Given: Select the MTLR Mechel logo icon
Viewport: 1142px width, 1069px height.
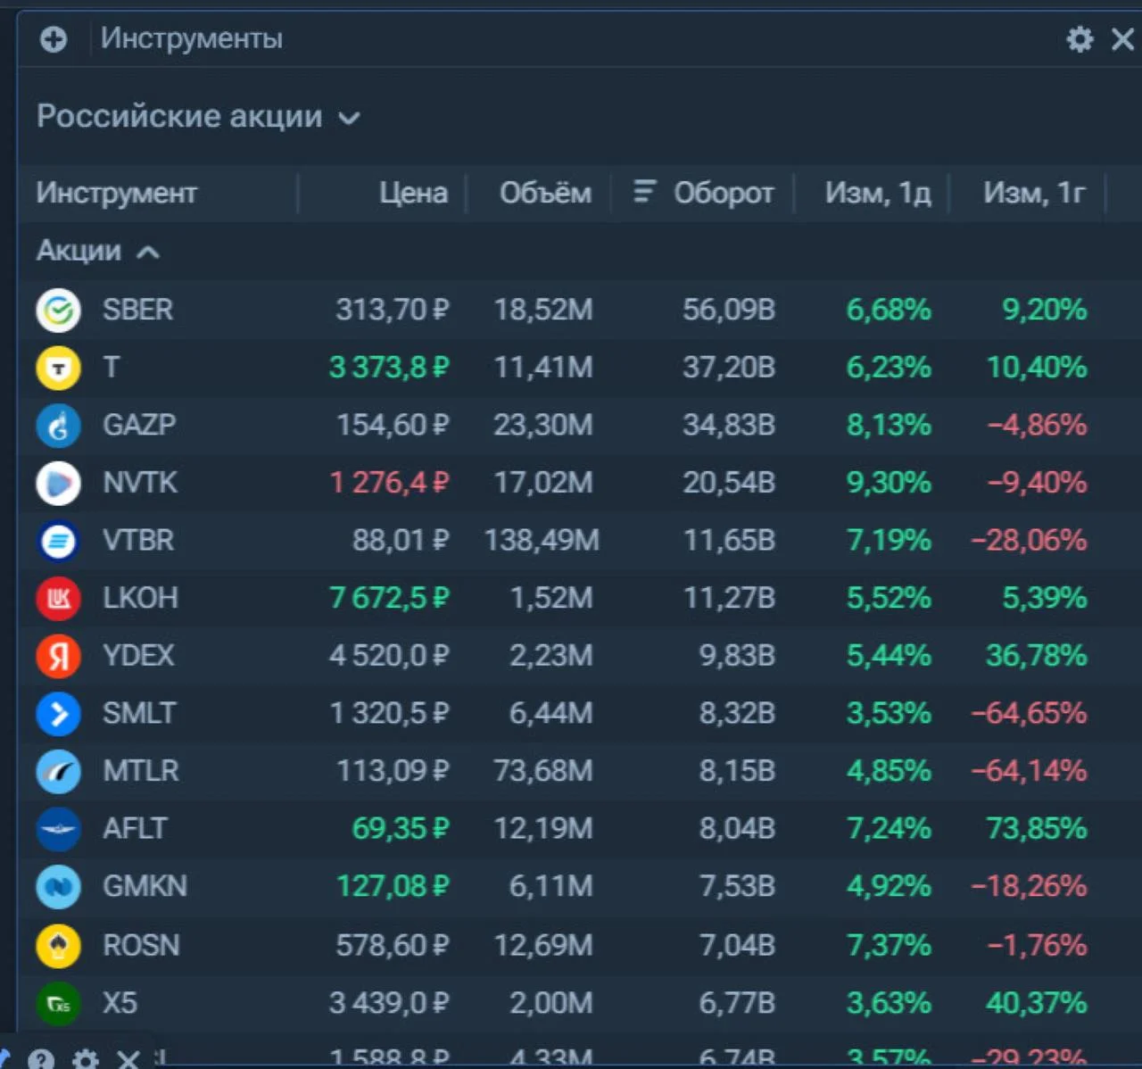Looking at the screenshot, I should point(59,772).
